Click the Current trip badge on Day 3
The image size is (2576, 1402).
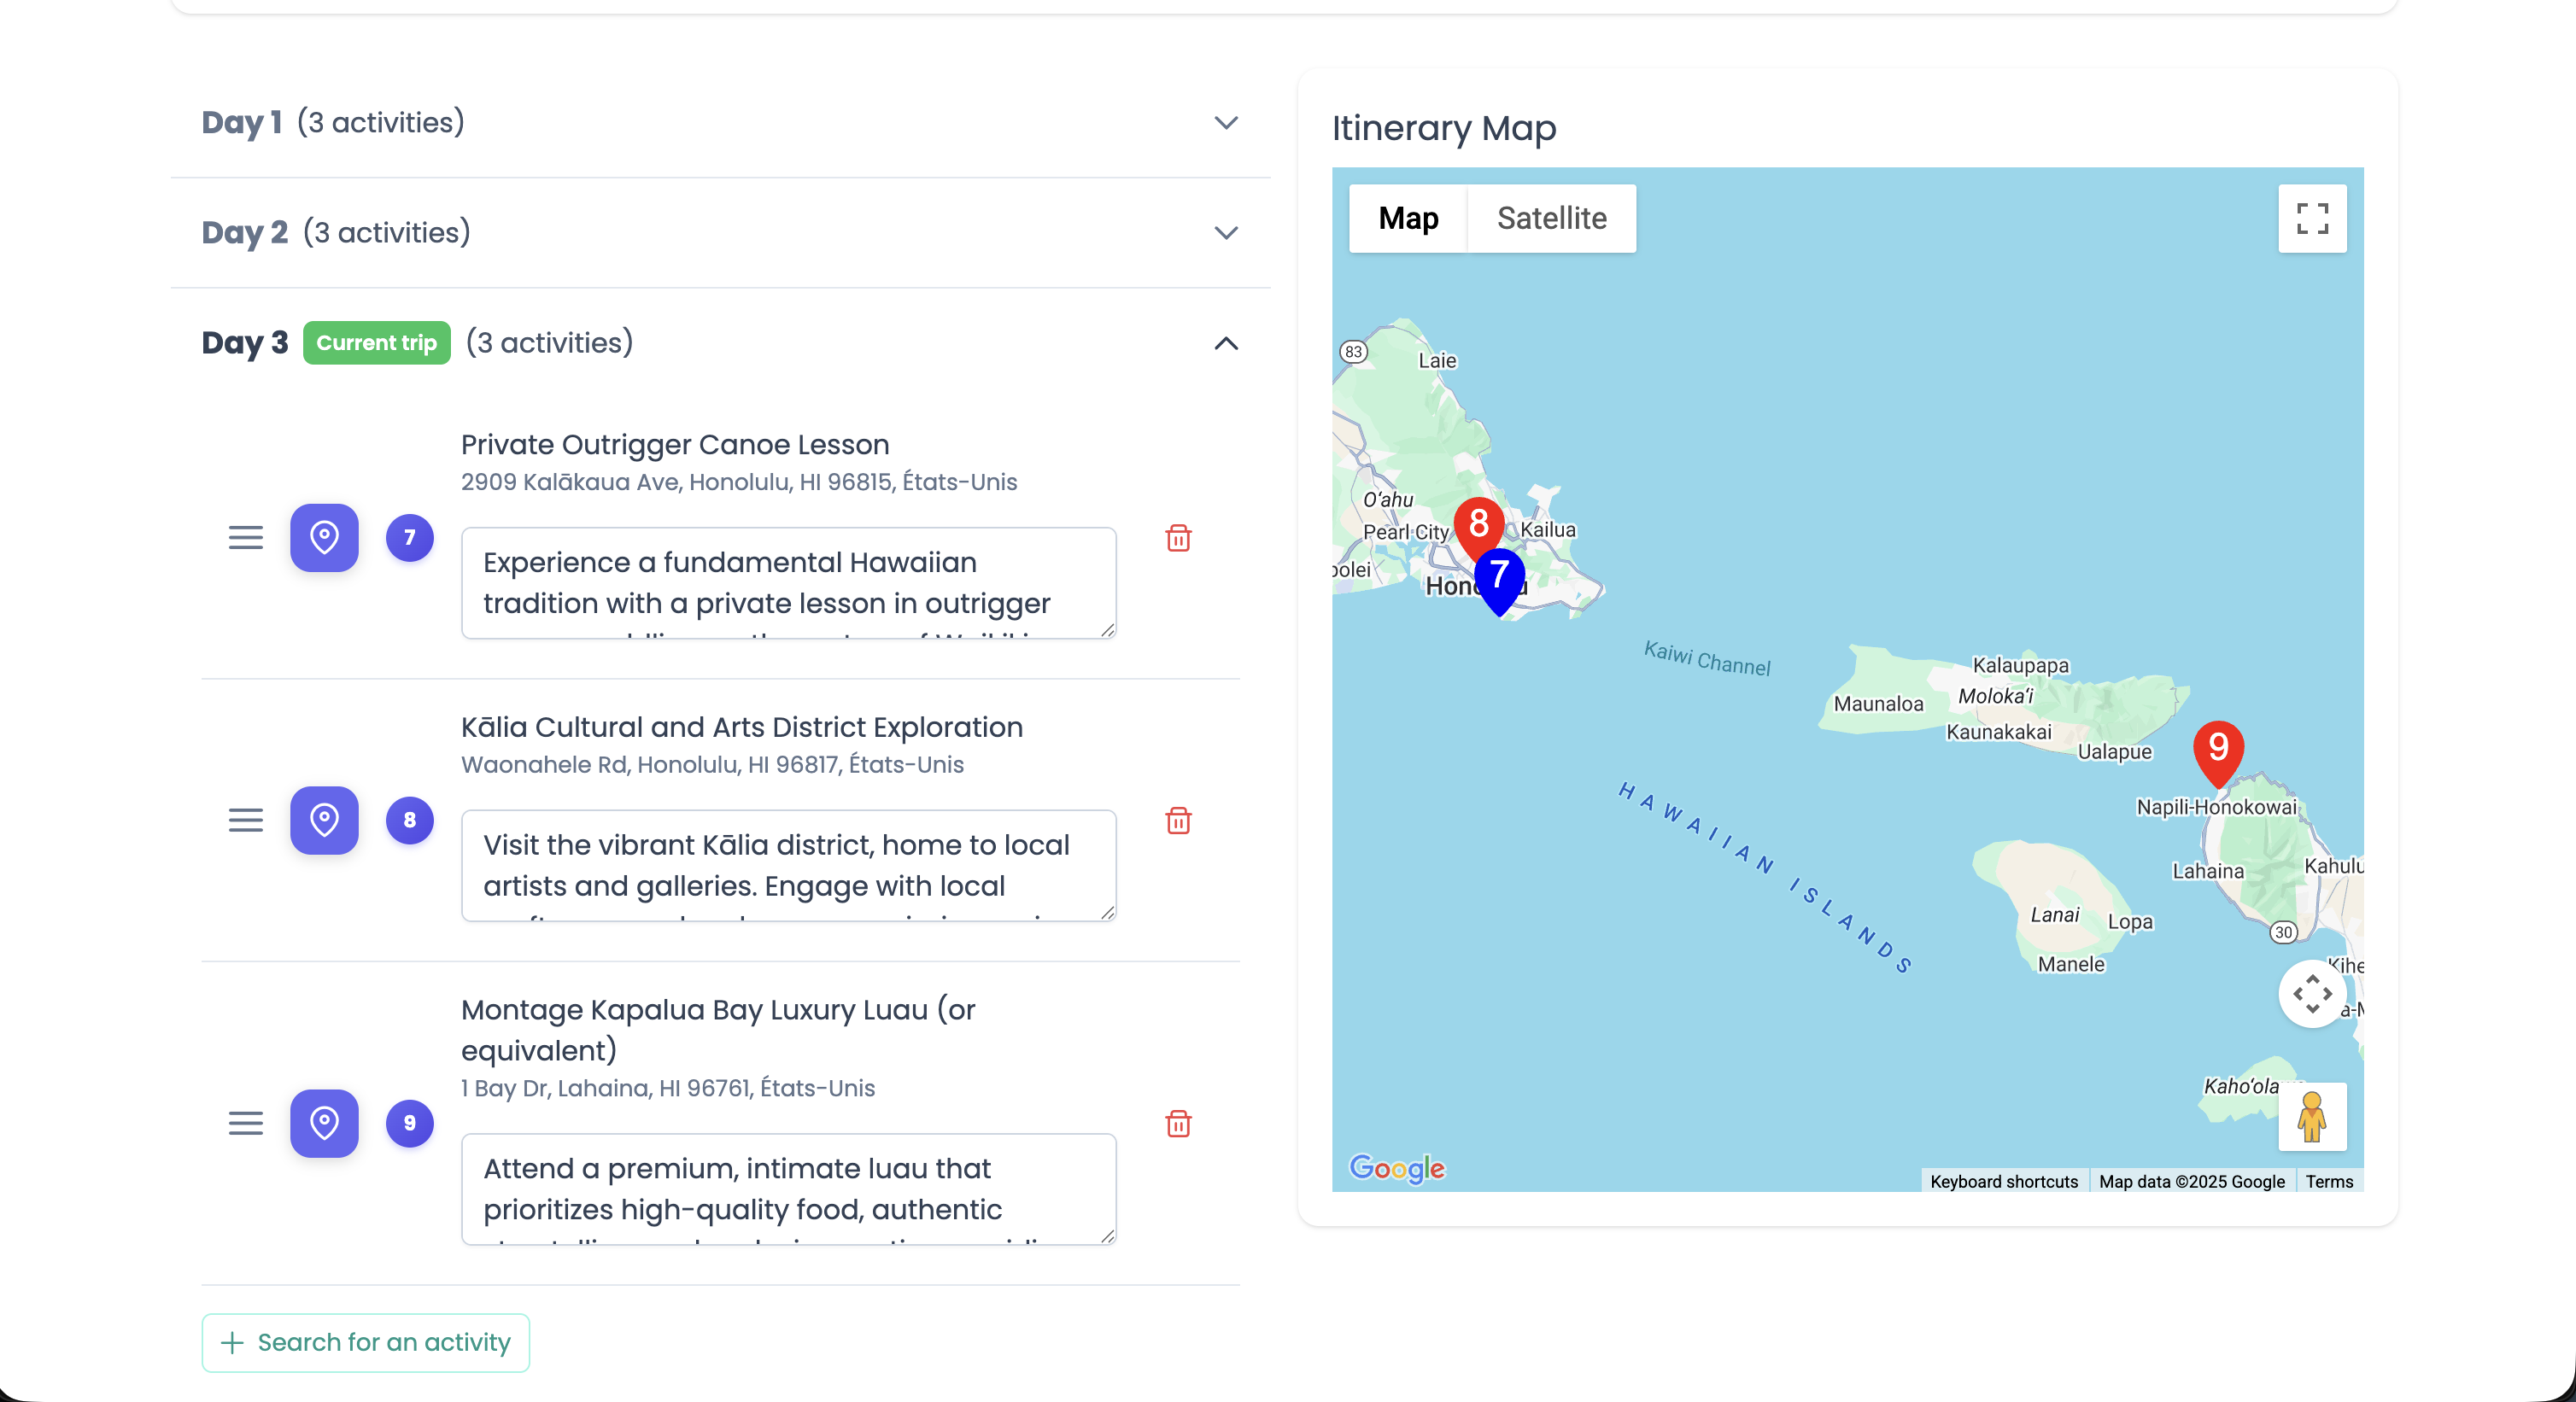376,342
